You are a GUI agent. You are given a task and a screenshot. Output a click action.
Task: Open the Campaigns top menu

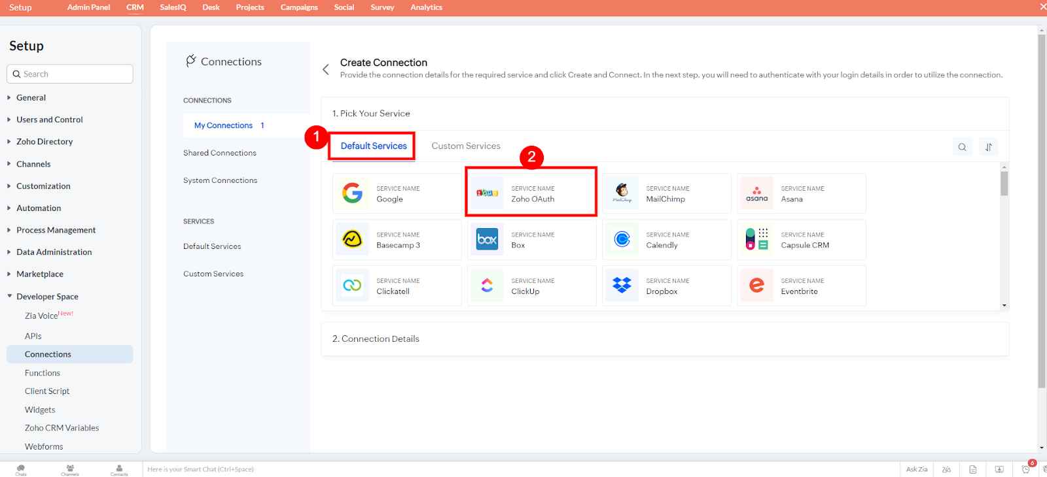coord(299,7)
